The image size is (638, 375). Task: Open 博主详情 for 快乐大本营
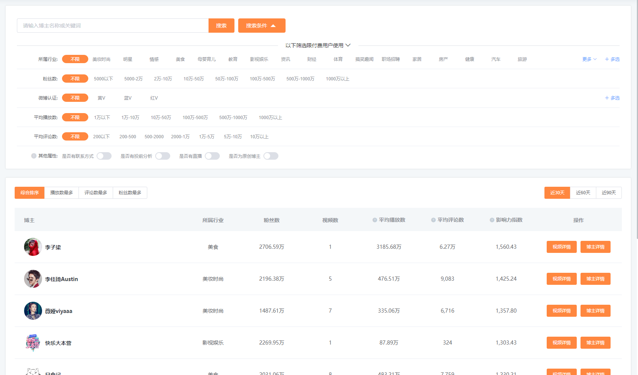[x=596, y=343]
